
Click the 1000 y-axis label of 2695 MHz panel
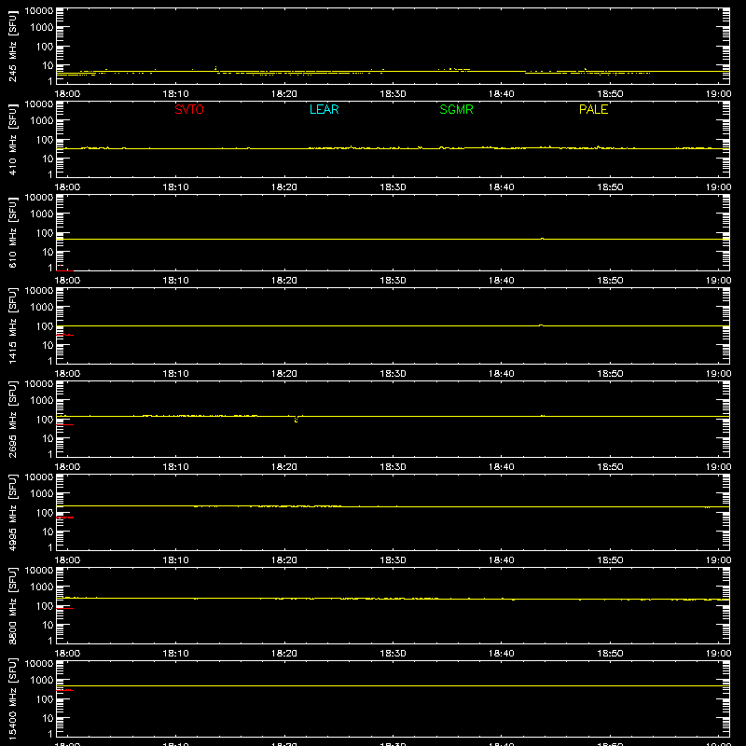pos(42,400)
